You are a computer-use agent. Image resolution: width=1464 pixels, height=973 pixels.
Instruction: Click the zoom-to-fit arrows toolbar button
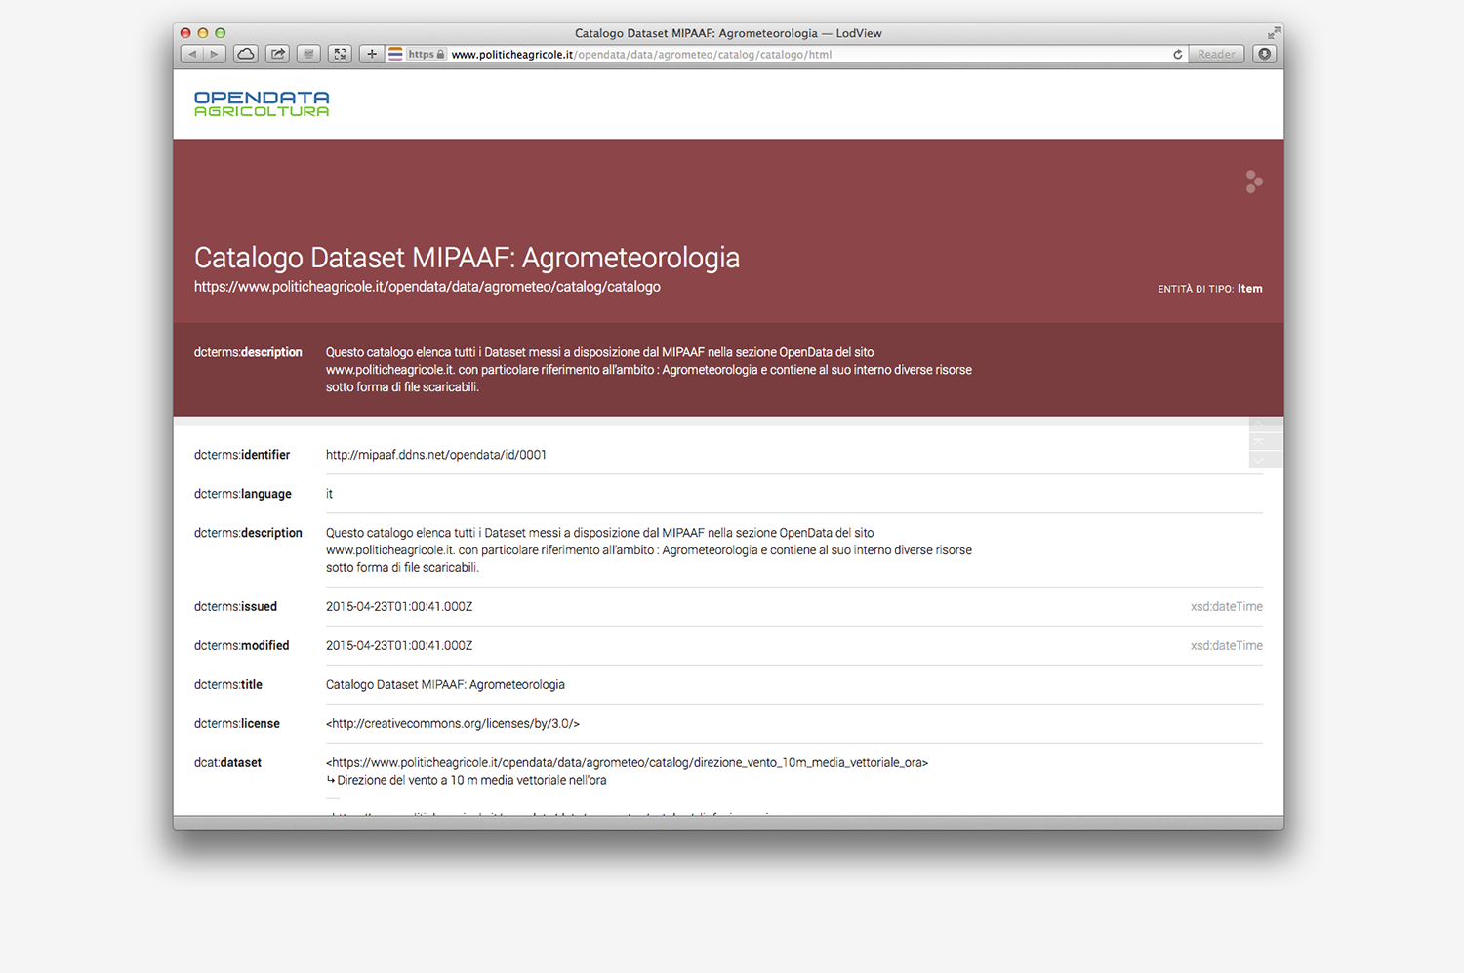pyautogui.click(x=340, y=54)
